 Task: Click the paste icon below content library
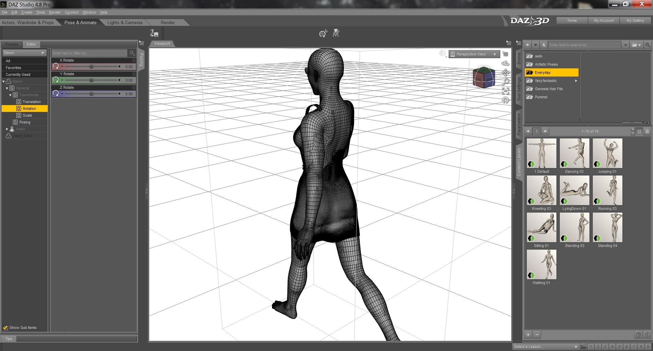647,335
